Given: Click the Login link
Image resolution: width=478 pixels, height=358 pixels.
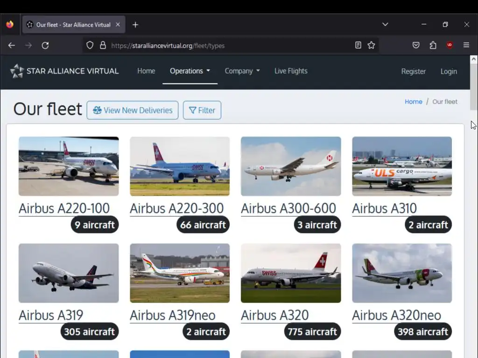Looking at the screenshot, I should (x=449, y=71).
